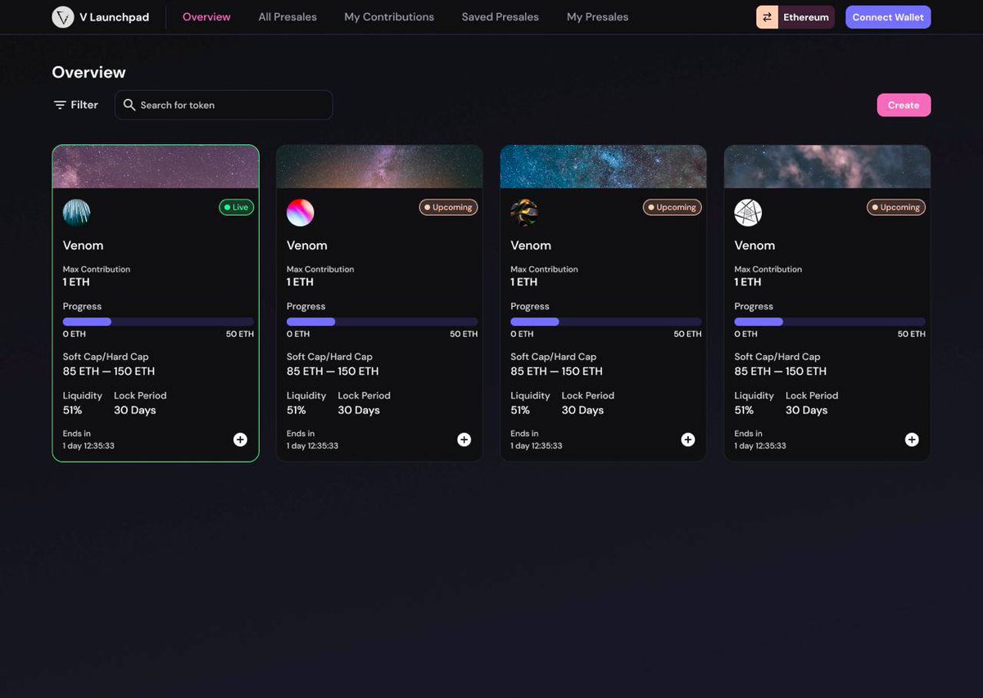Screen dimensions: 983x698
Task: Click the nebula cloud banner on fourth card
Action: click(827, 167)
